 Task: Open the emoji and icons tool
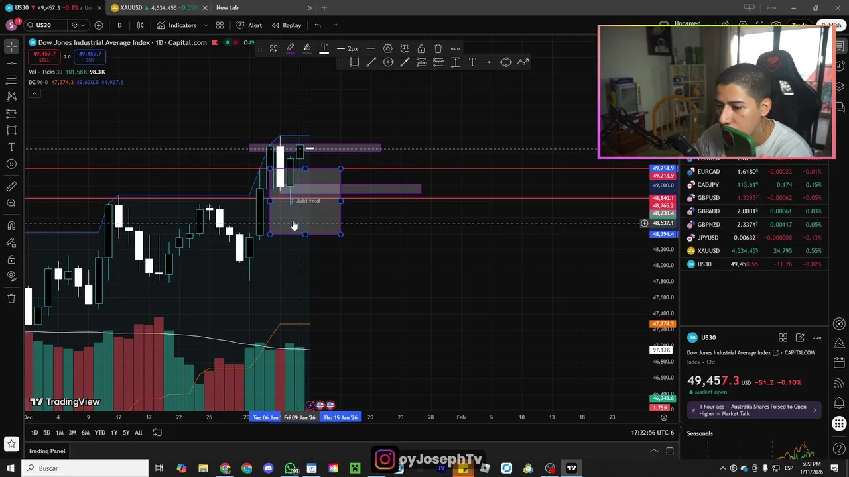coord(11,164)
